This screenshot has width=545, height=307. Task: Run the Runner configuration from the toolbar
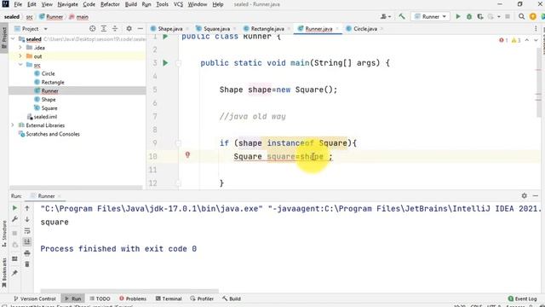(x=458, y=17)
